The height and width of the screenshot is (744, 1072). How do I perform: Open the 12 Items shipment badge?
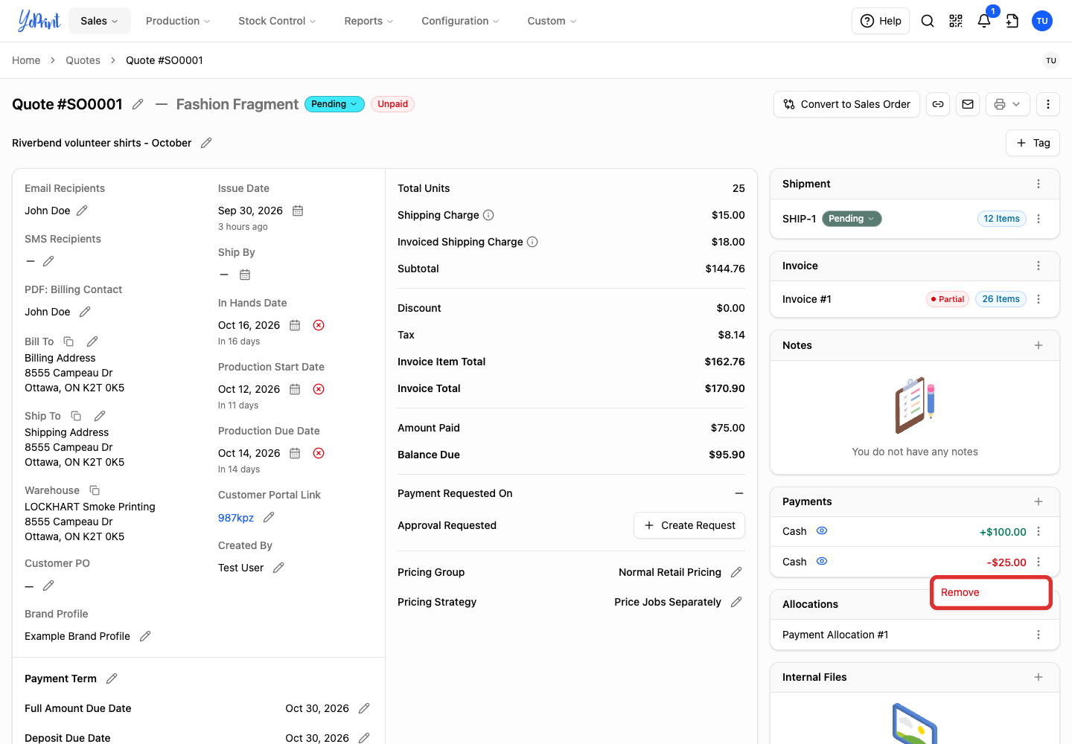click(1002, 219)
